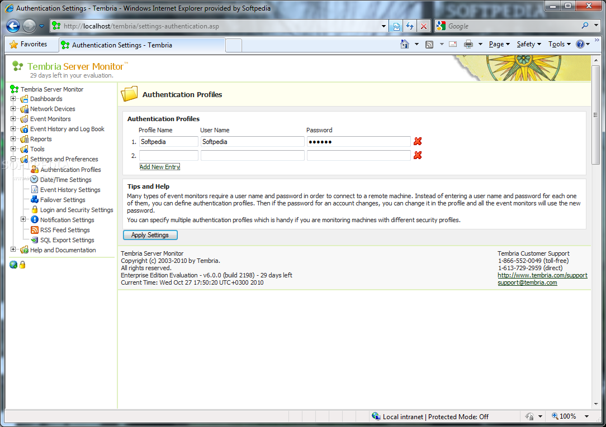606x427 pixels.
Task: Click the Failover Settings blue icon
Action: coord(35,200)
